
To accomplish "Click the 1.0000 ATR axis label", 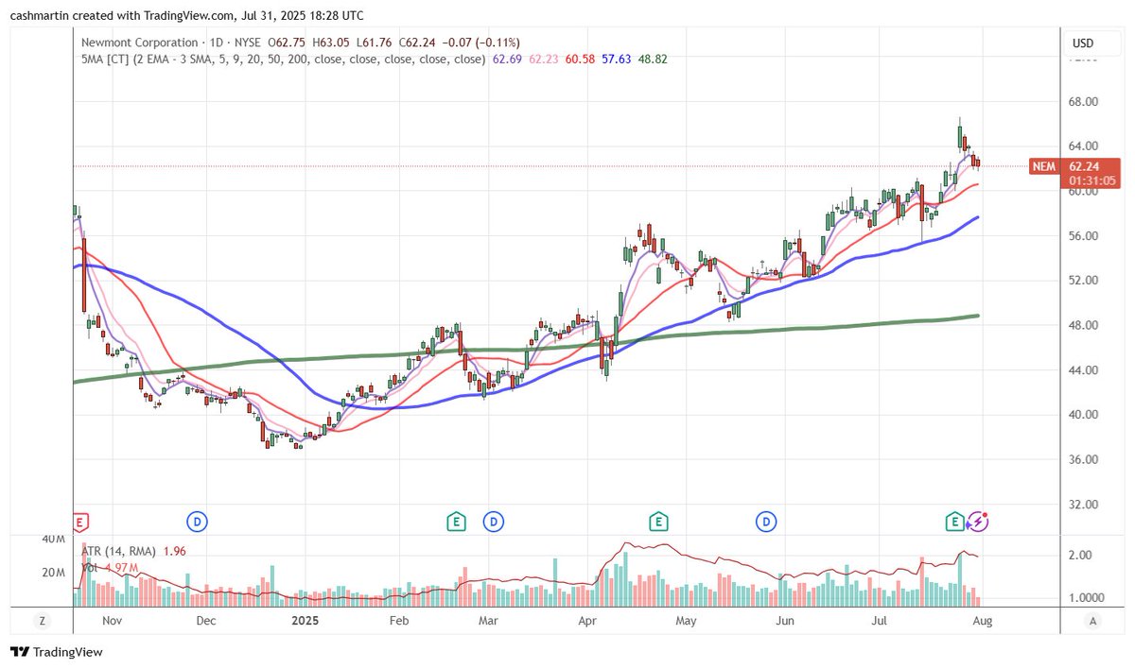I will 1086,599.
